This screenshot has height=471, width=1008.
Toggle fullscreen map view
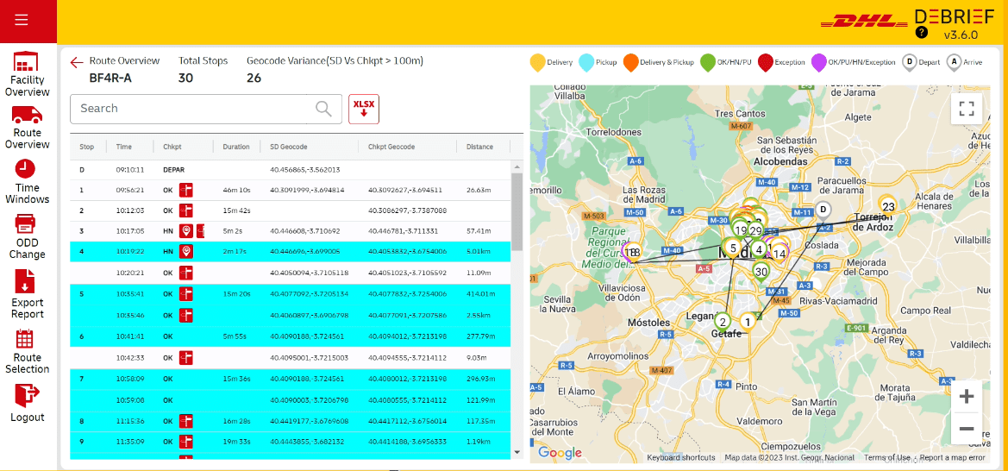point(967,108)
